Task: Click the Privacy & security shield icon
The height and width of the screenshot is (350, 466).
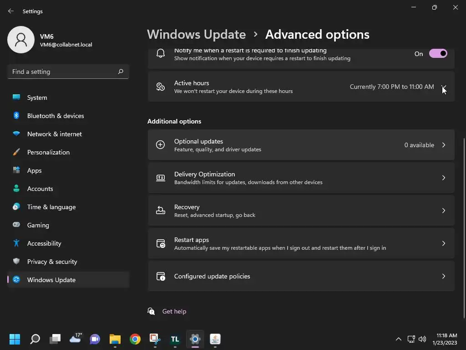Action: (x=16, y=261)
